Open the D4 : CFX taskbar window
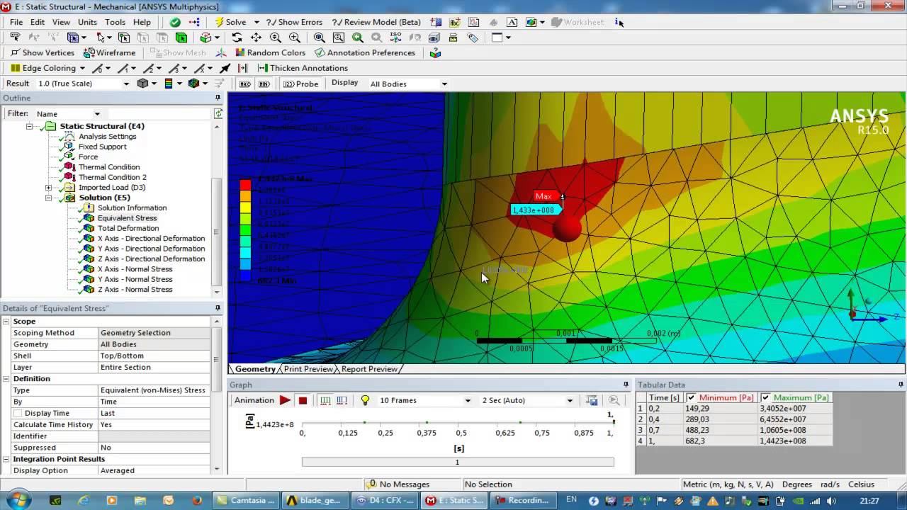This screenshot has width=907, height=510. coord(385,499)
